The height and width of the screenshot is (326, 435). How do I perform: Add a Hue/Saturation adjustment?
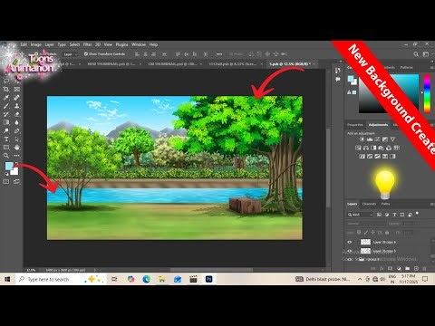(358, 148)
